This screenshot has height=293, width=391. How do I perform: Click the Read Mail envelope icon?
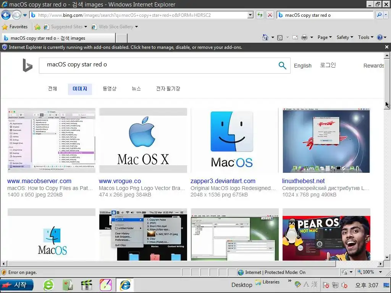tap(295, 38)
